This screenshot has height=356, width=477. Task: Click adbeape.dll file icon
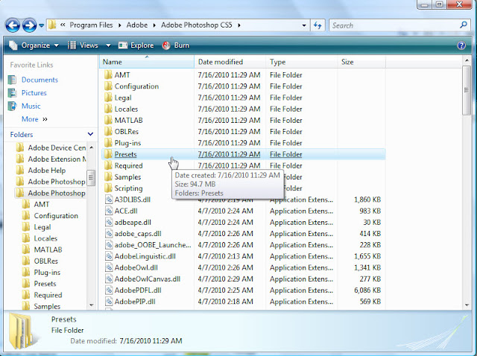[x=109, y=222]
